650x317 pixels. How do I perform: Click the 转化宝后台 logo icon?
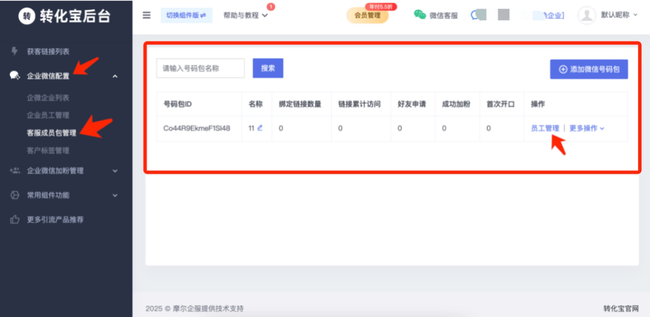(x=27, y=16)
